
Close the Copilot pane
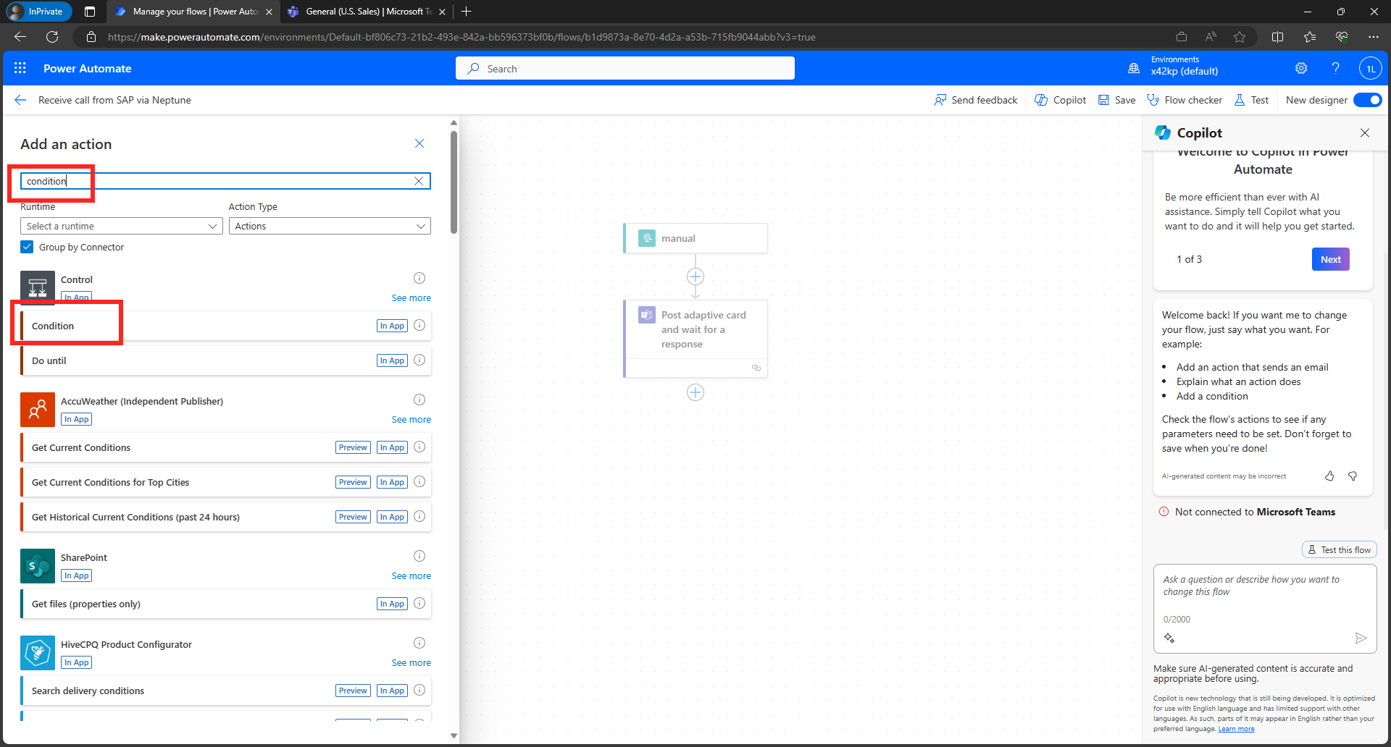[1365, 132]
